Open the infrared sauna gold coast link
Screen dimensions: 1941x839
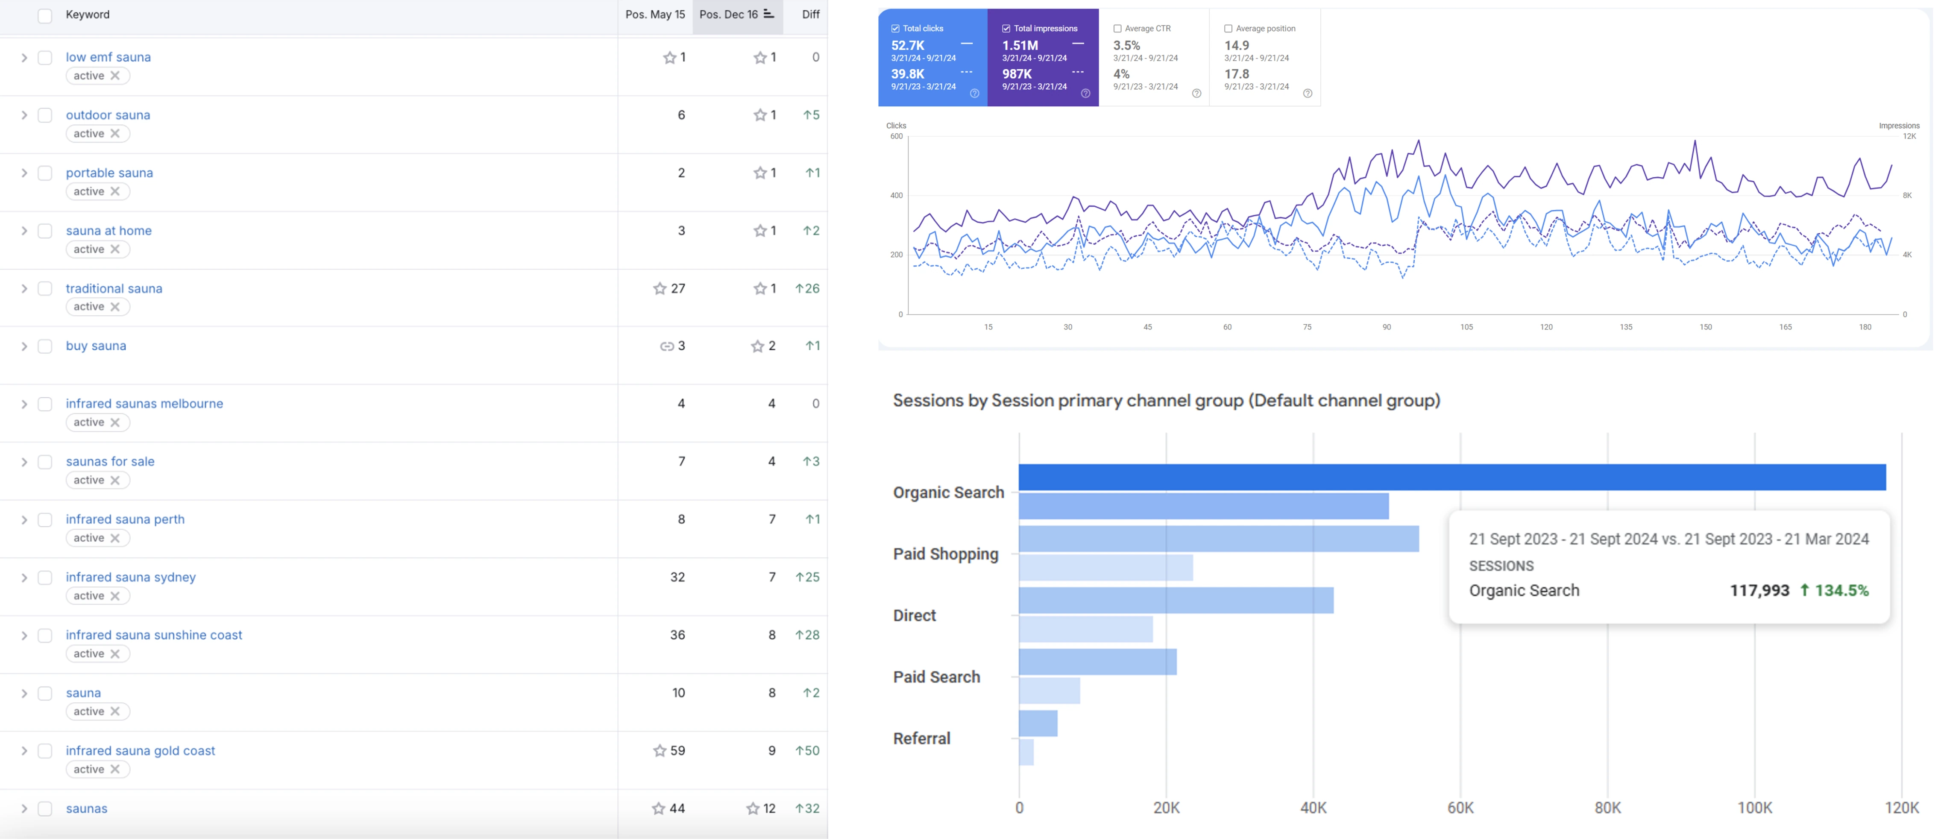pyautogui.click(x=140, y=751)
